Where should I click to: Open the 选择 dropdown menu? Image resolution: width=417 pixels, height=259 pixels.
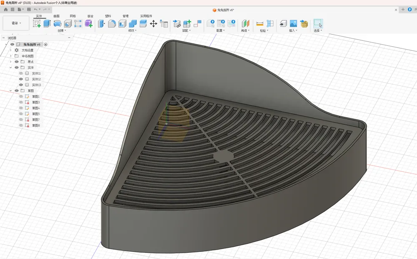(x=318, y=30)
